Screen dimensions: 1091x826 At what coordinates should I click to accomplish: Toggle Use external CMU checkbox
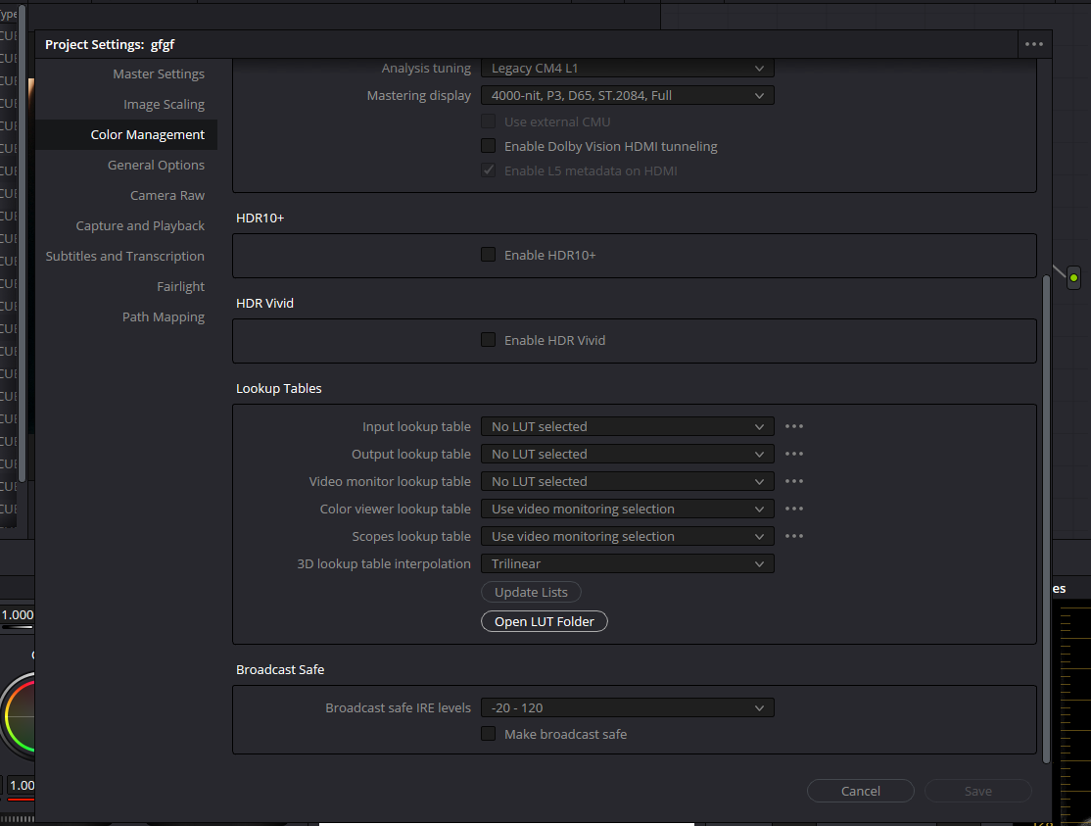pyautogui.click(x=489, y=121)
